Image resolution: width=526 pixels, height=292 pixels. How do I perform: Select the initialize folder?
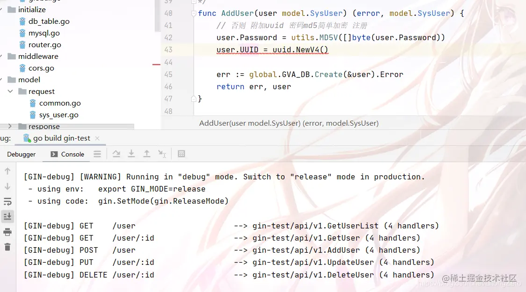pyautogui.click(x=32, y=10)
